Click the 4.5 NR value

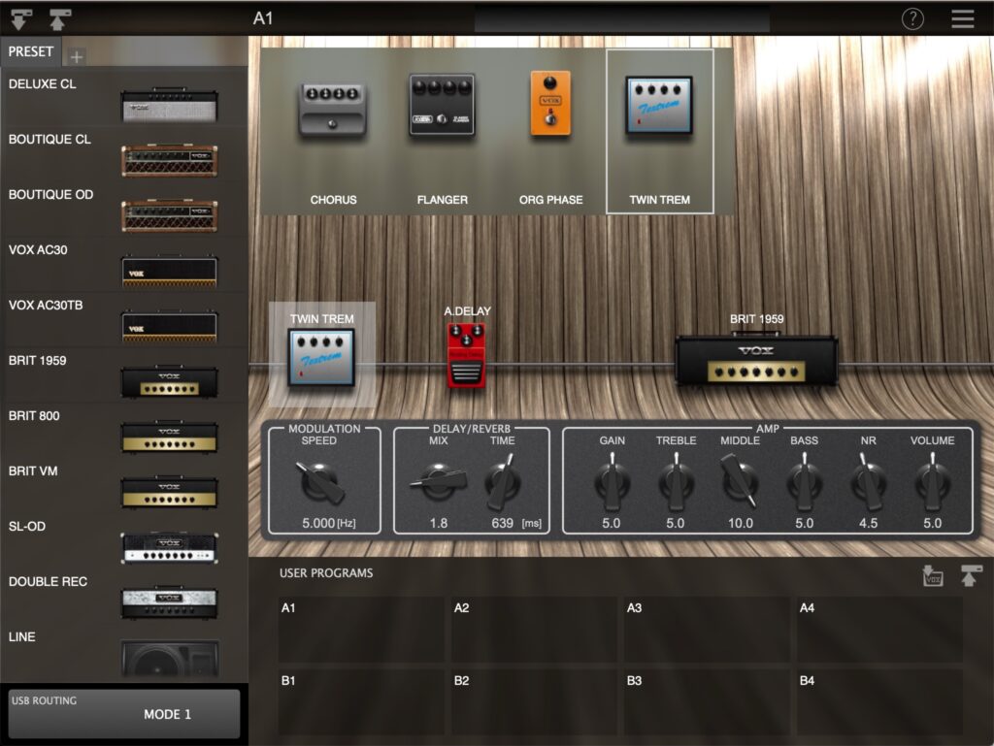click(x=868, y=523)
